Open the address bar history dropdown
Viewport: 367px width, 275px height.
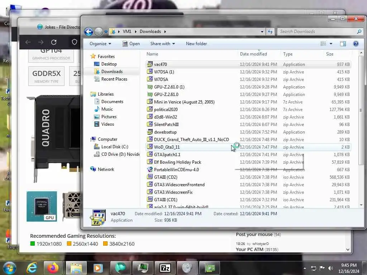pos(262,32)
